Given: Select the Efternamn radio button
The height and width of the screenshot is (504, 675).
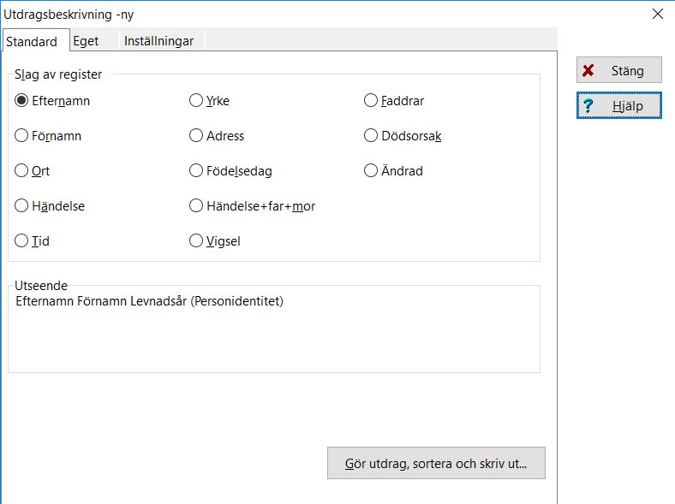Looking at the screenshot, I should coord(22,101).
